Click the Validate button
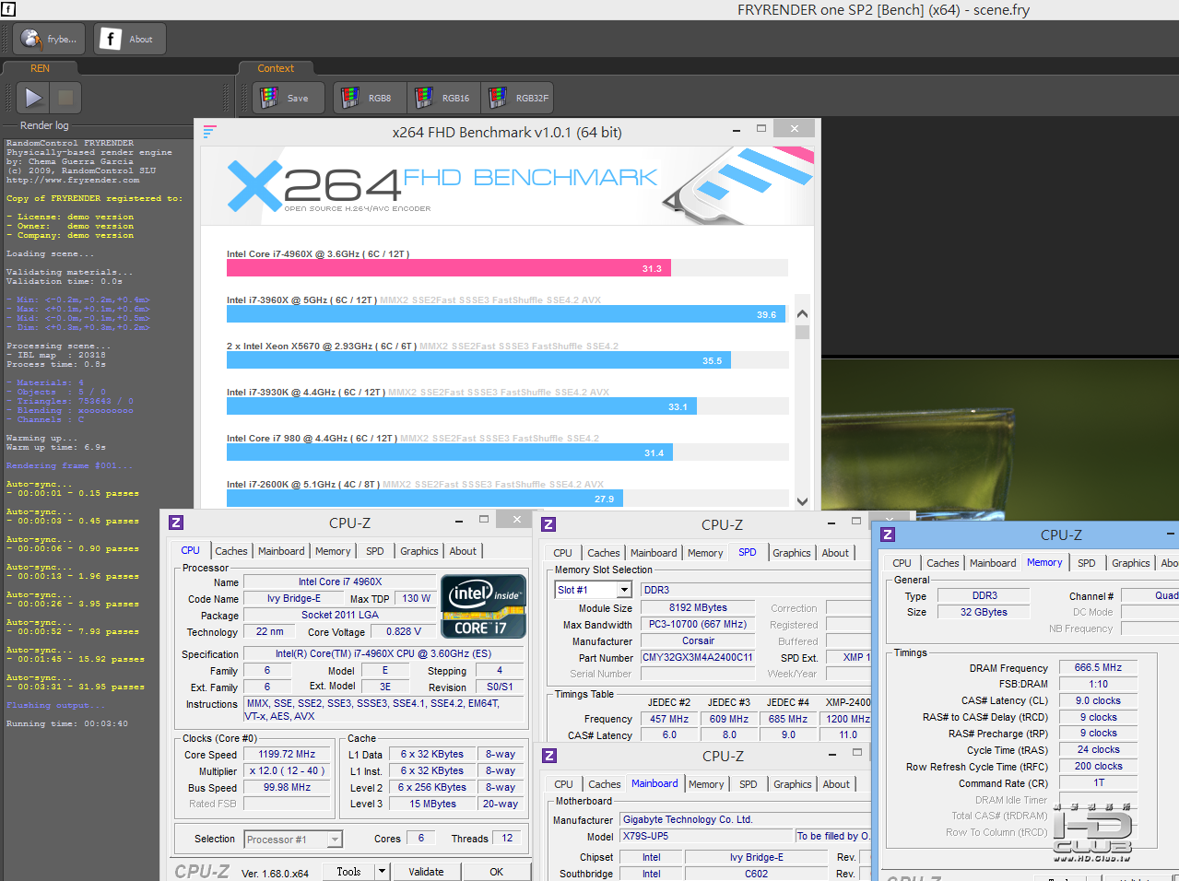The width and height of the screenshot is (1179, 881). pos(426,871)
